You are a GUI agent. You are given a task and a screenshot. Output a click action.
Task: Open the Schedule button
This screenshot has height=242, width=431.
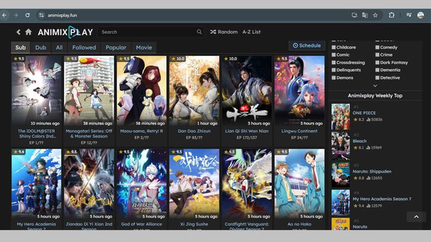307,45
